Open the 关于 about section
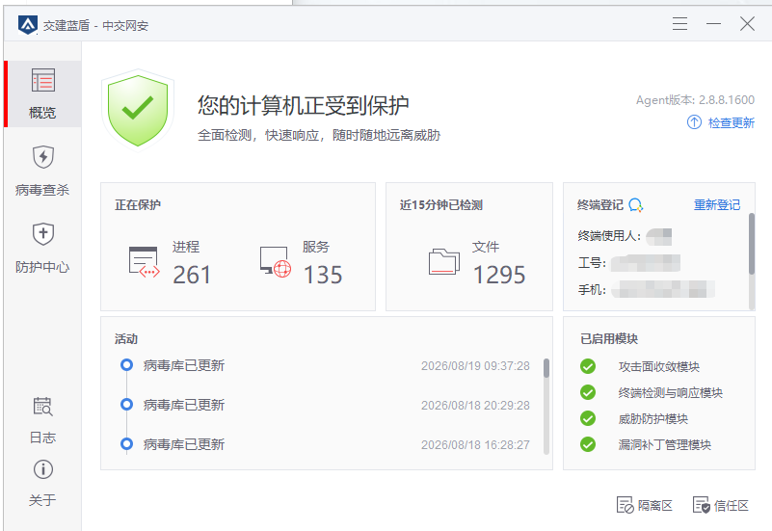The width and height of the screenshot is (772, 531). [42, 483]
